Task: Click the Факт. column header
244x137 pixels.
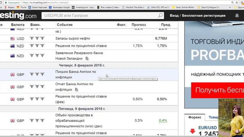Action: (121, 25)
